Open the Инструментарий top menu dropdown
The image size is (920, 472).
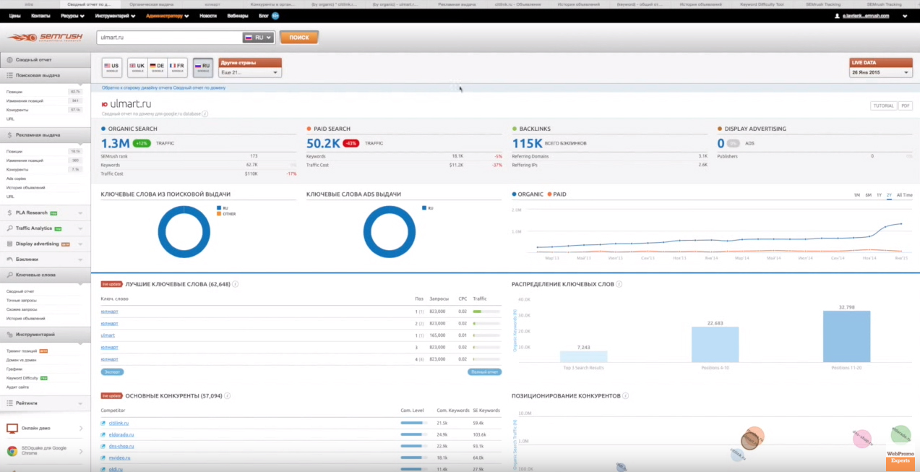[x=116, y=15]
